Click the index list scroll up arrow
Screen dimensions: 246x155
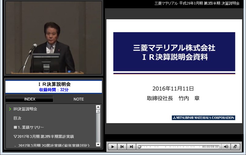(98, 107)
